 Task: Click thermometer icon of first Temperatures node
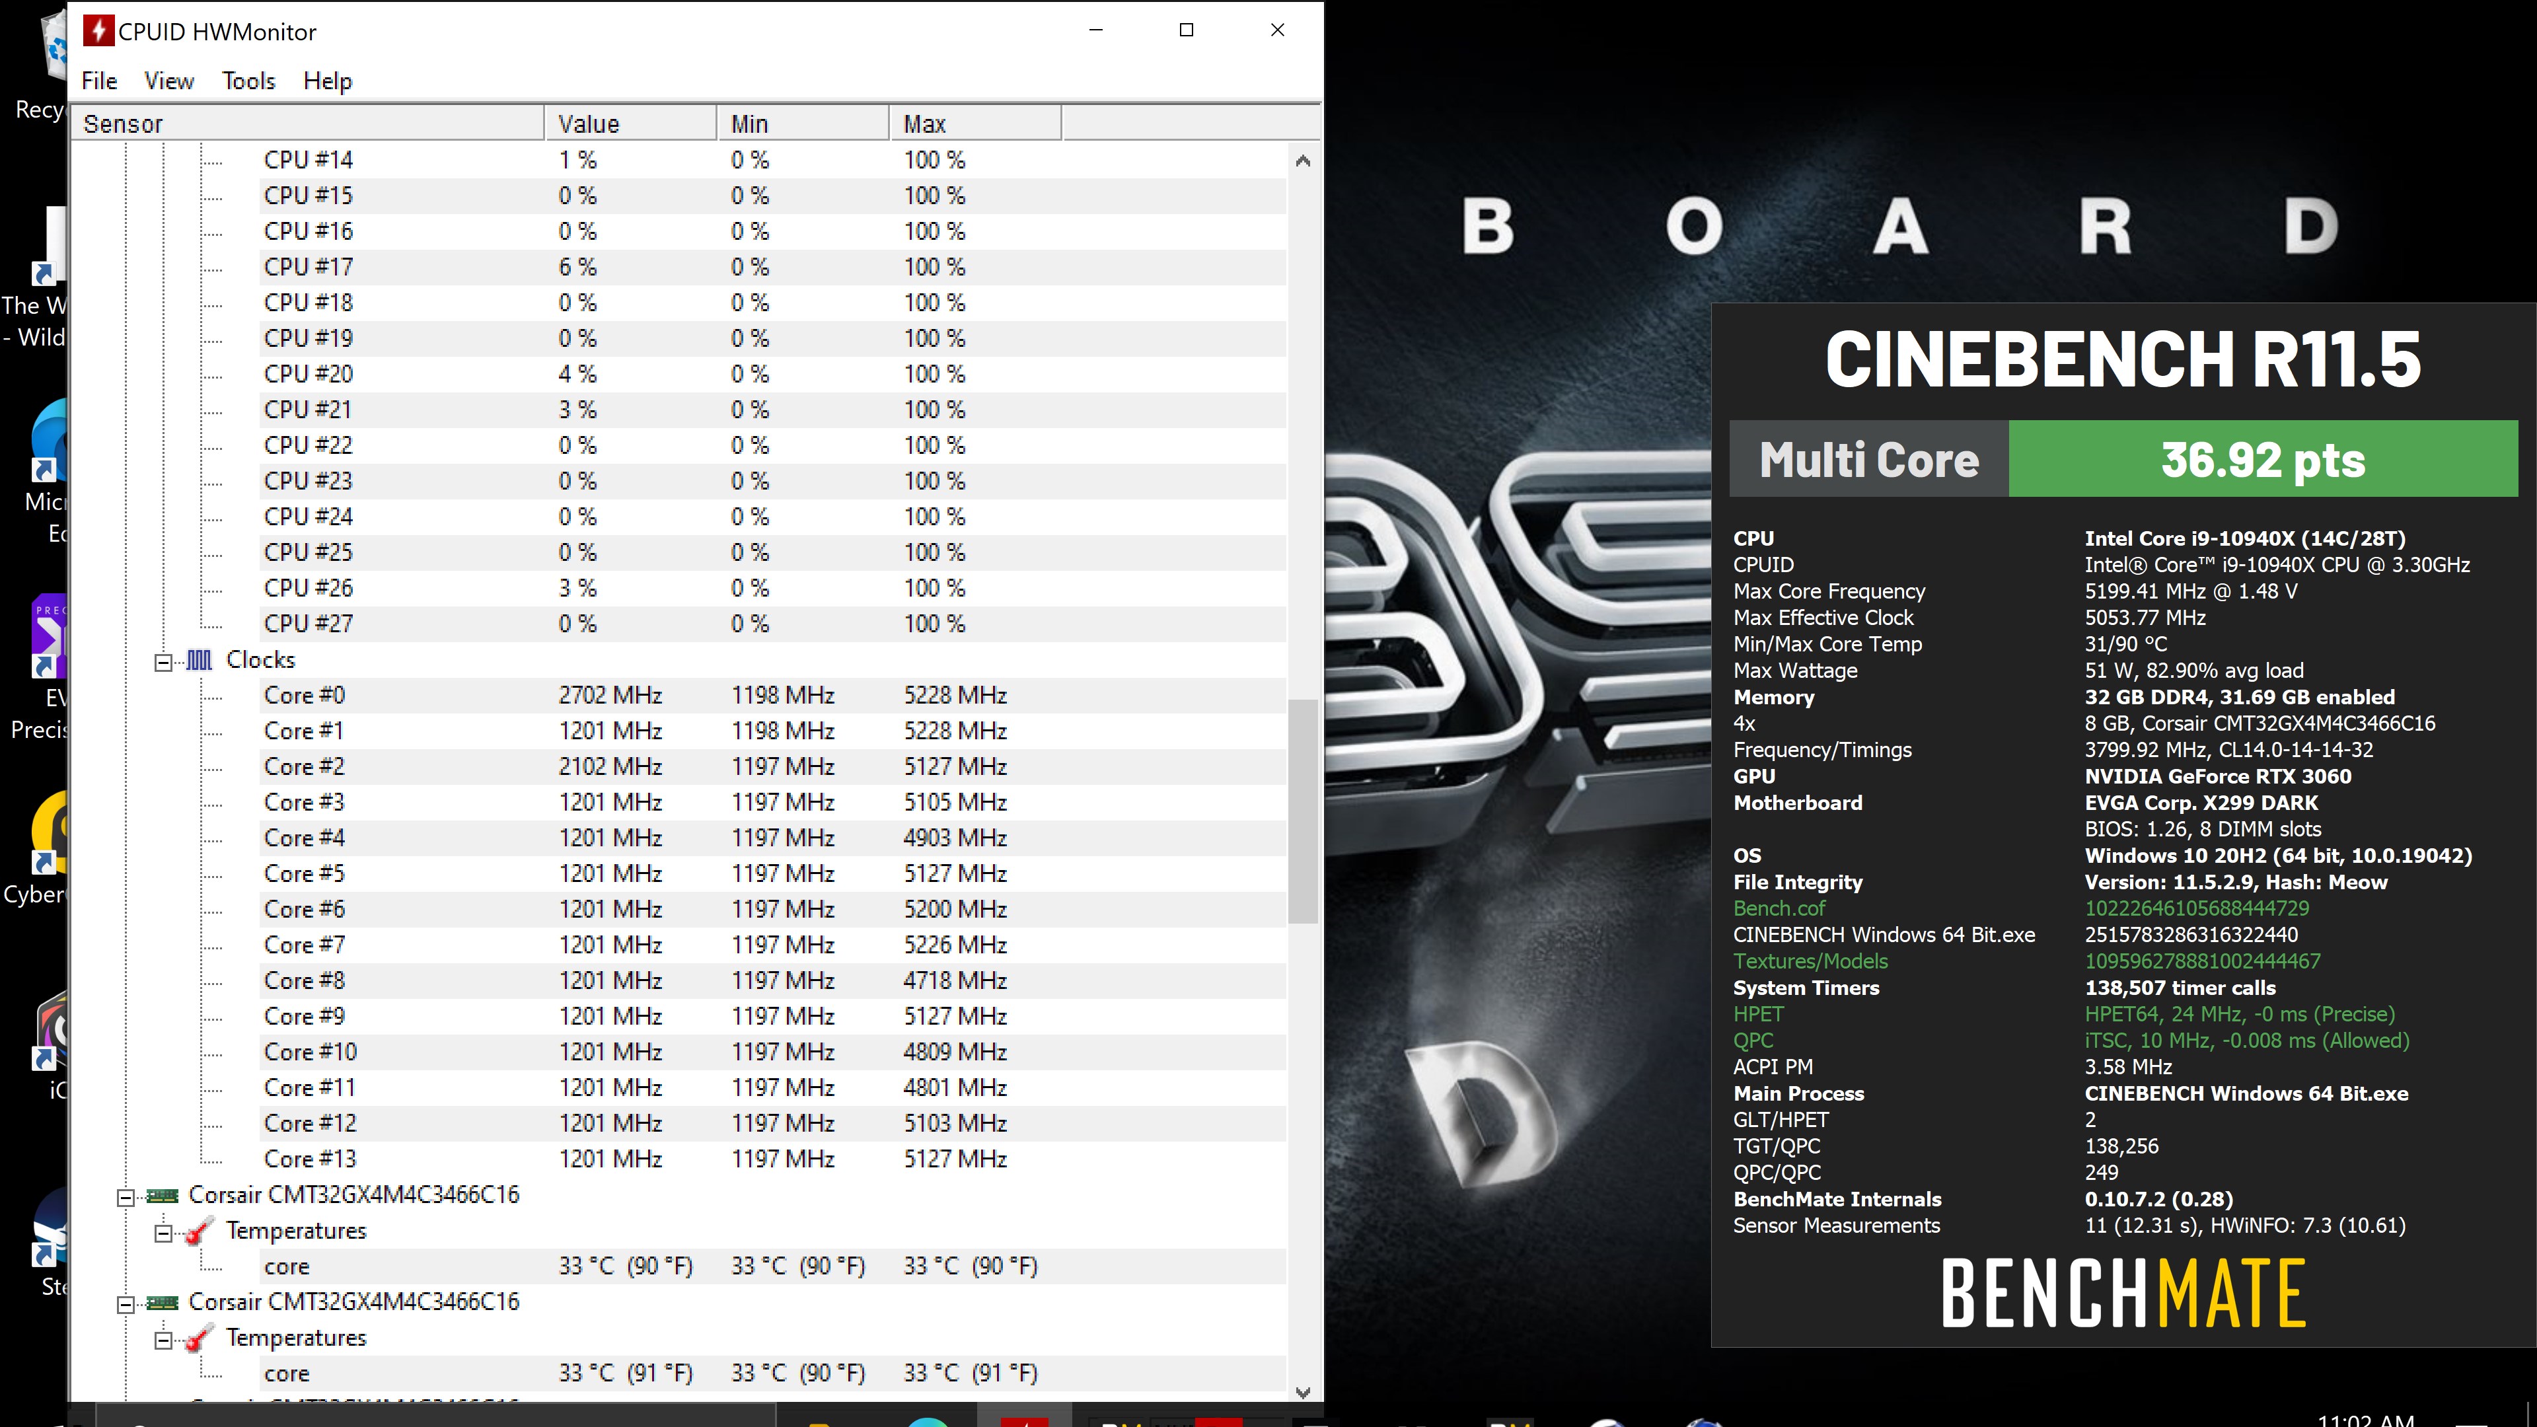(x=200, y=1231)
